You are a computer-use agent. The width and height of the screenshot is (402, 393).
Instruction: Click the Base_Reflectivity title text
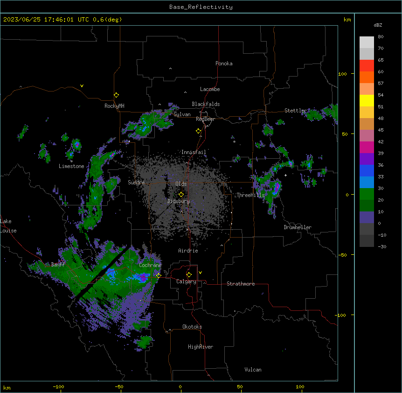[x=201, y=7]
